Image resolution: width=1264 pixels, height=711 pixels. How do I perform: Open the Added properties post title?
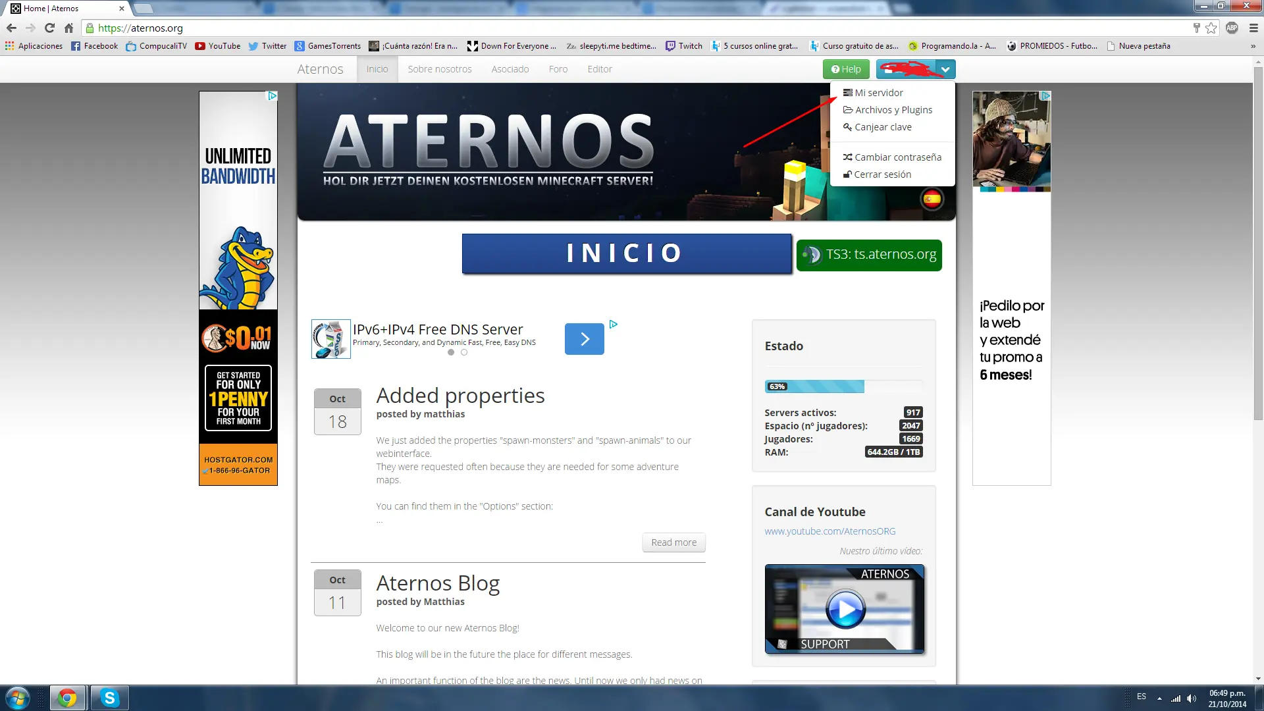tap(460, 396)
